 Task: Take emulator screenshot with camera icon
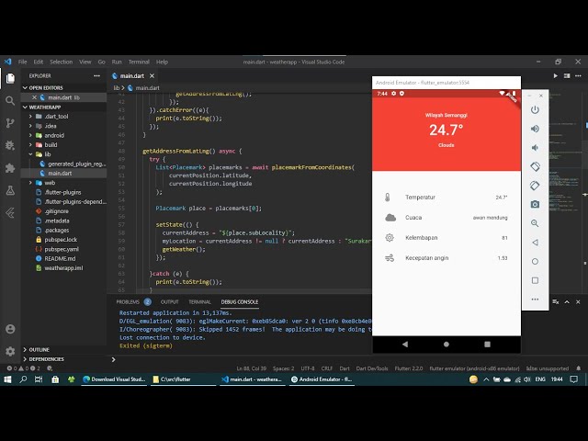[x=535, y=204]
